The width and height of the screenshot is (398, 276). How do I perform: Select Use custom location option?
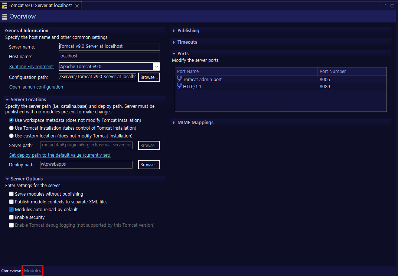pyautogui.click(x=11, y=136)
